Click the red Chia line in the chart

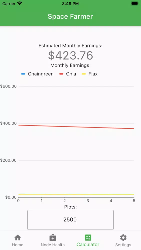76,127
